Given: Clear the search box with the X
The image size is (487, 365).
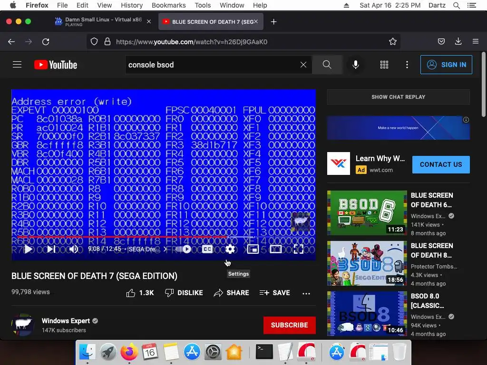Looking at the screenshot, I should [x=303, y=65].
